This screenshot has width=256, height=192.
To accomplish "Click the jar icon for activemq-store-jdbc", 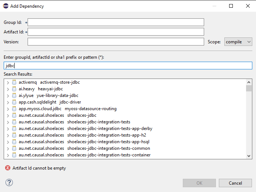I will tap(14, 82).
